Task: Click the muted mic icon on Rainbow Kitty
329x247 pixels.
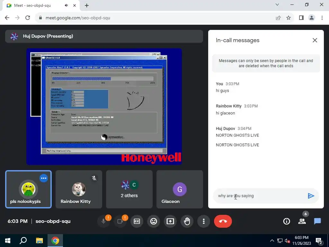Action: click(x=94, y=178)
